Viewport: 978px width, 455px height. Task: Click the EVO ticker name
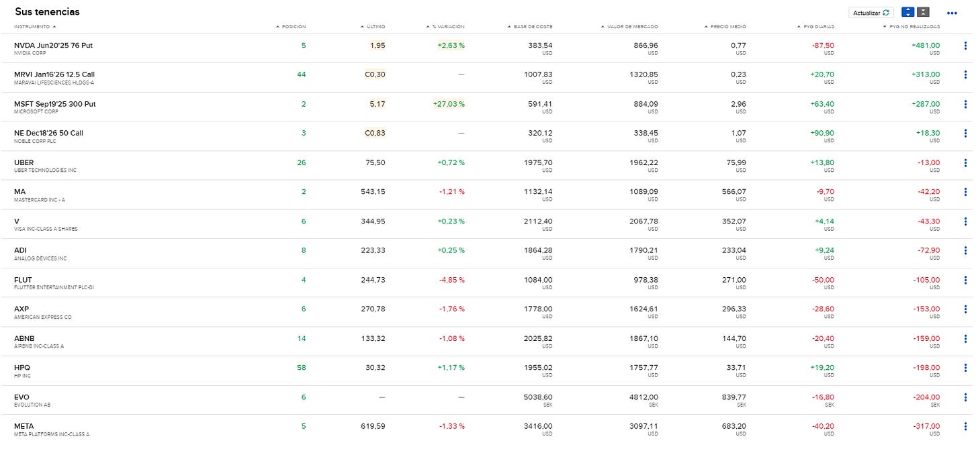21,397
